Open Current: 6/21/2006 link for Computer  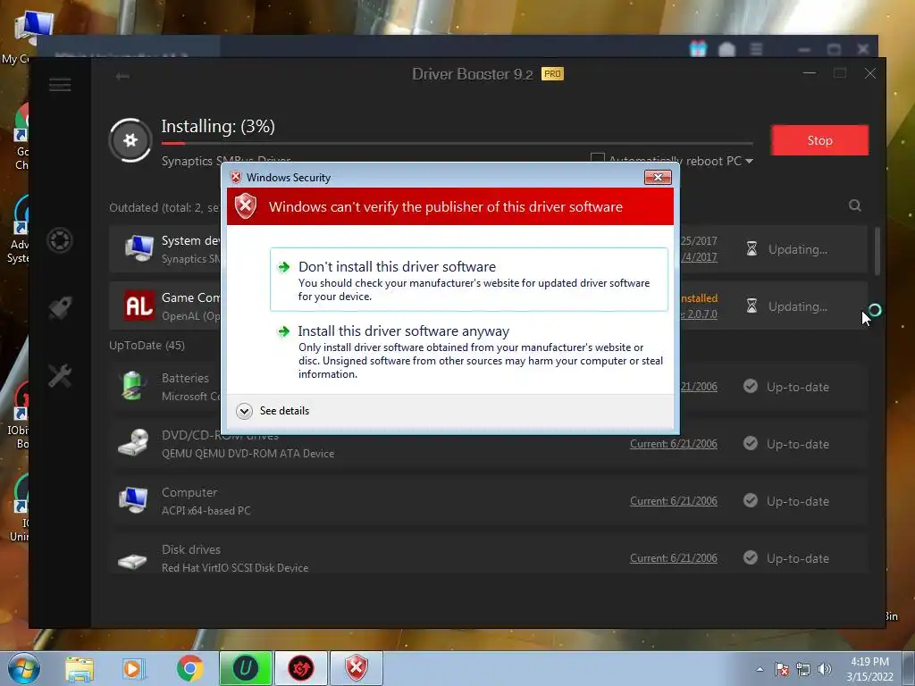point(674,501)
